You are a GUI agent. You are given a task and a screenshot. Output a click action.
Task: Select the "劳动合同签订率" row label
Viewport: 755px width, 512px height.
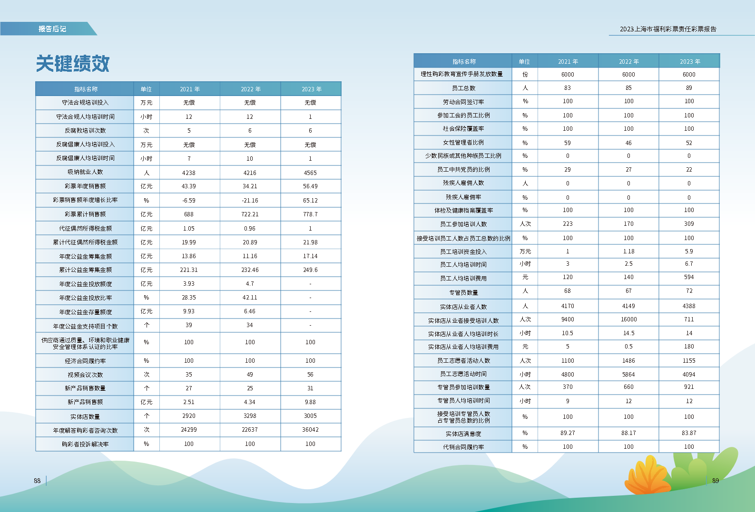[463, 102]
